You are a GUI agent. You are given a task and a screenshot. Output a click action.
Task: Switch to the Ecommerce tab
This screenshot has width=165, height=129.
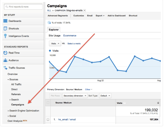click(70, 35)
